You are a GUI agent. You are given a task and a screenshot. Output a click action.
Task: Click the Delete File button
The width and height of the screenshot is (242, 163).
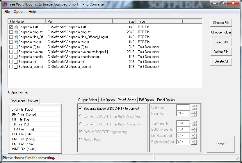tap(221, 52)
